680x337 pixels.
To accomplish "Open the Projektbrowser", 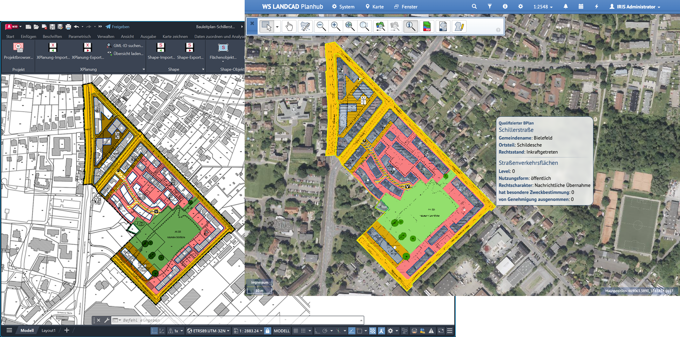I will point(18,51).
